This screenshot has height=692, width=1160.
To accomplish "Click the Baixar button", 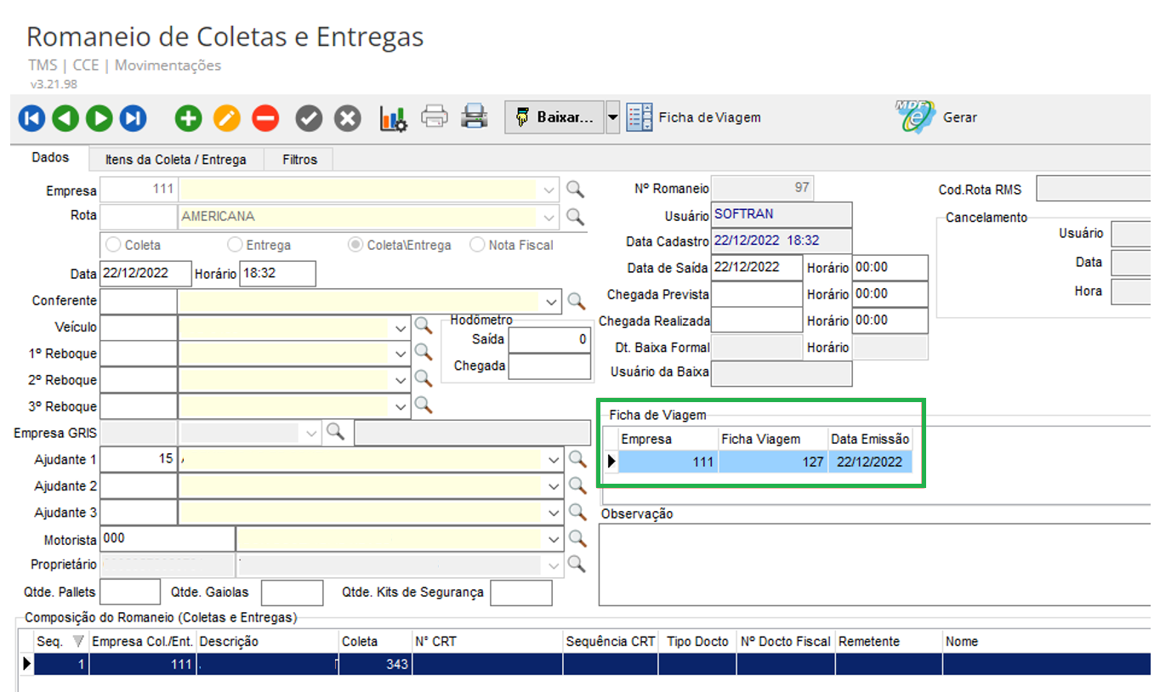I will pyautogui.click(x=554, y=118).
